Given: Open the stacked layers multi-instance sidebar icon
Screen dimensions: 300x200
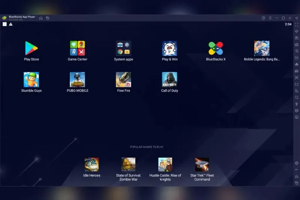Looking at the screenshot, I should coord(297,111).
